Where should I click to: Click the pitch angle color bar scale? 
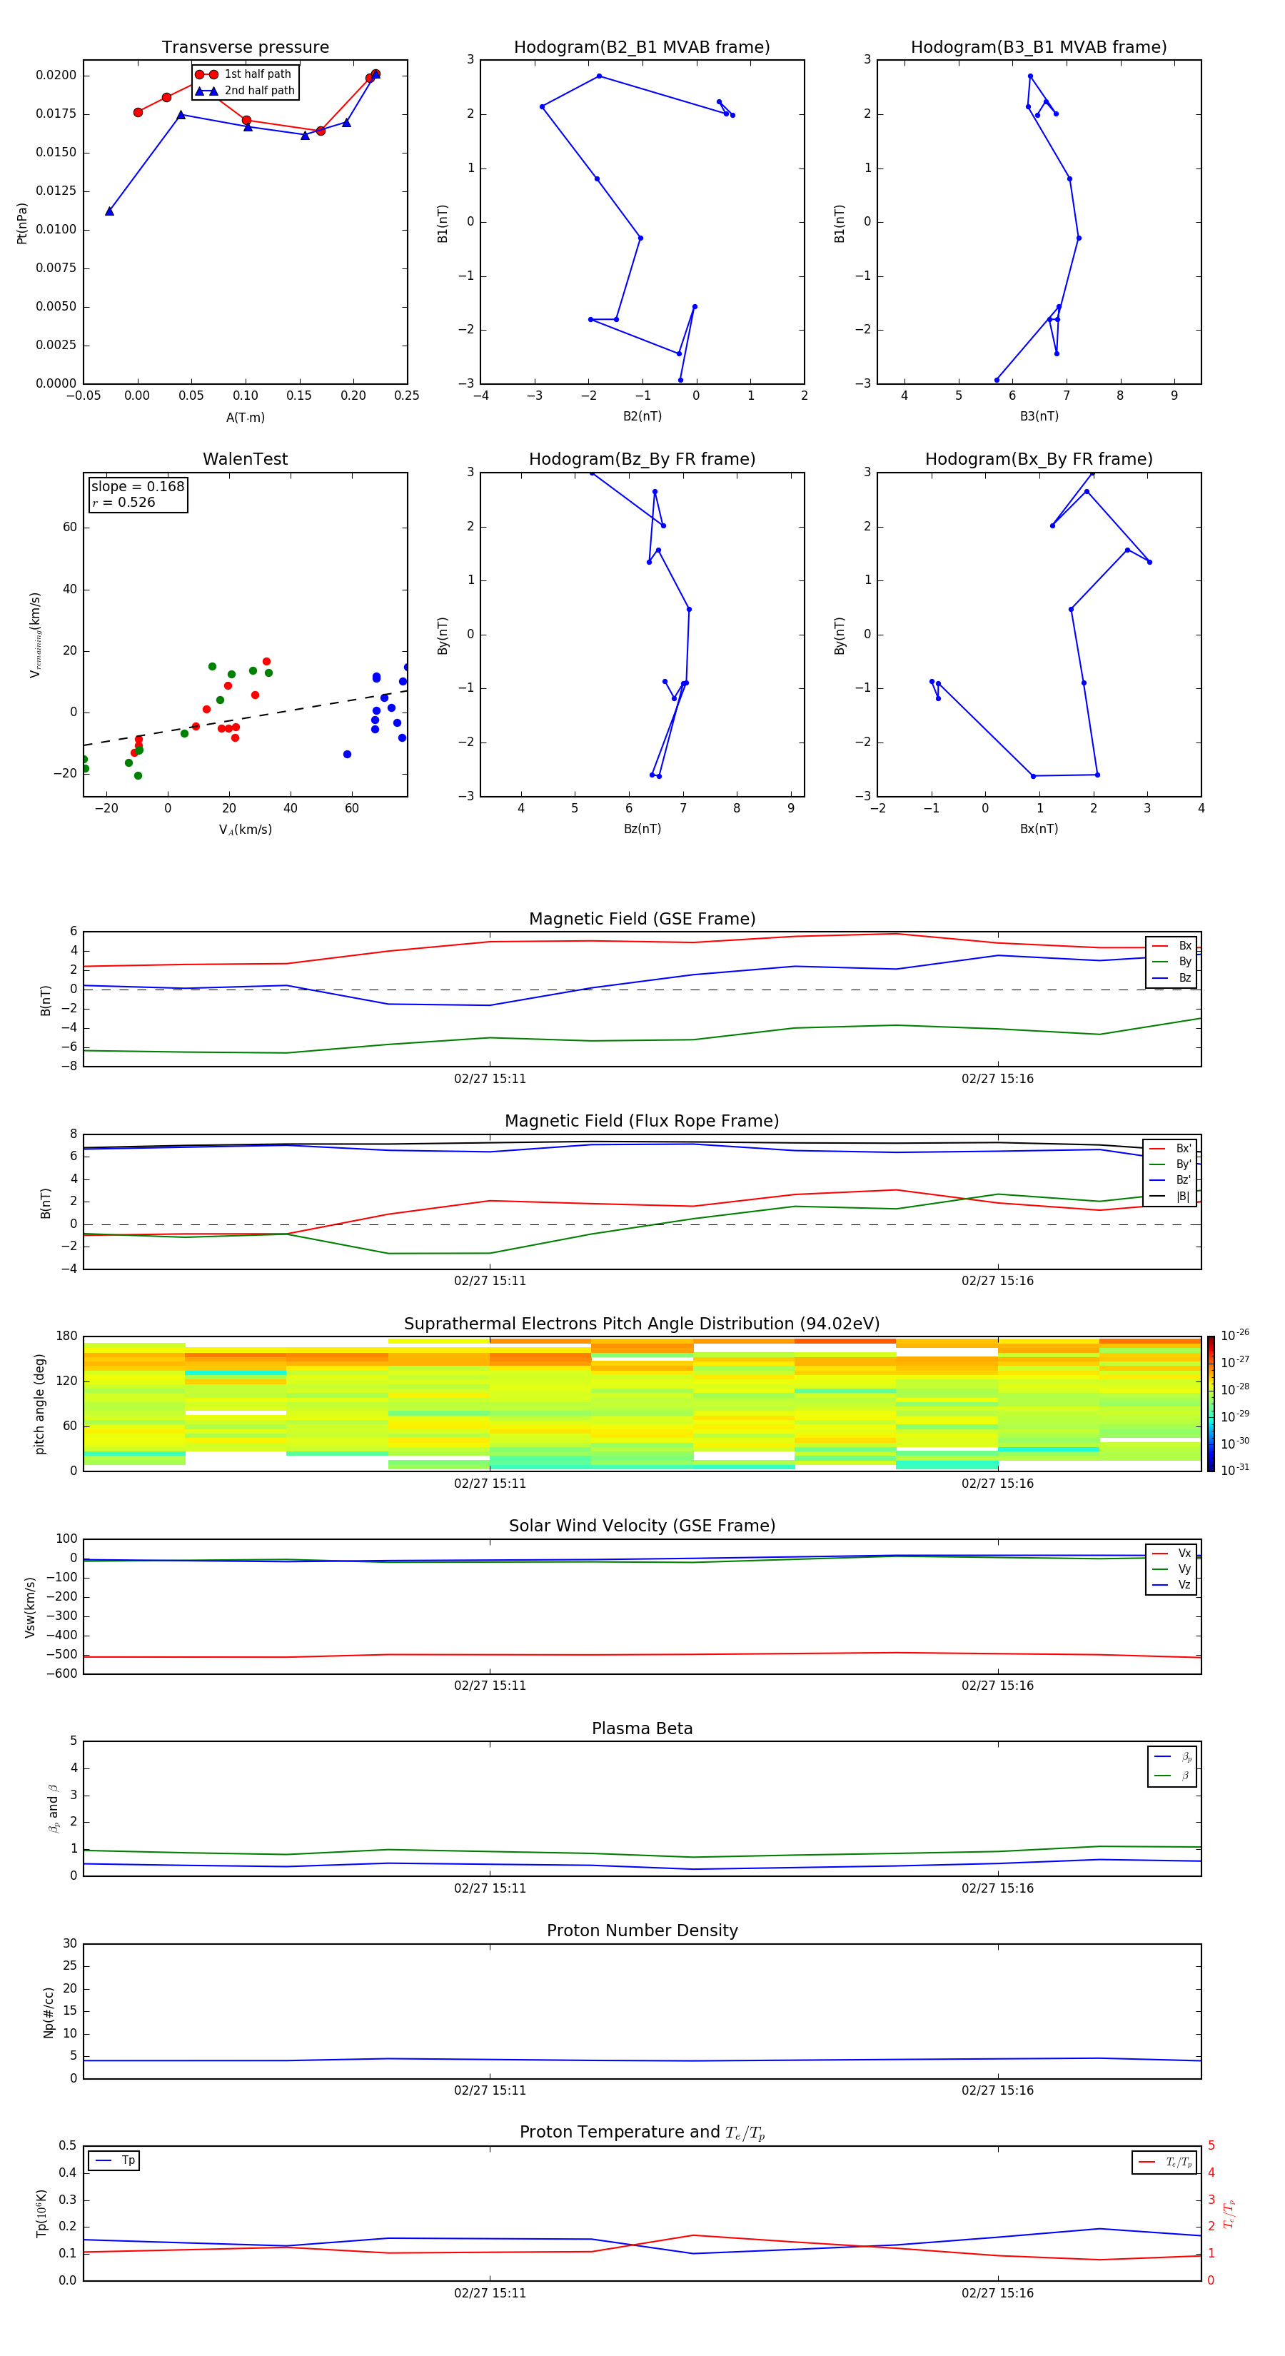pos(1211,1404)
